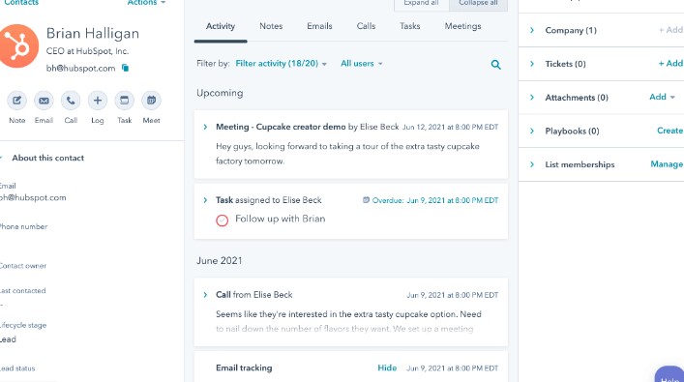Screen dimensions: 684x382
Task: Expand the Meeting - Cupcake creator demo entry
Action: 205,127
